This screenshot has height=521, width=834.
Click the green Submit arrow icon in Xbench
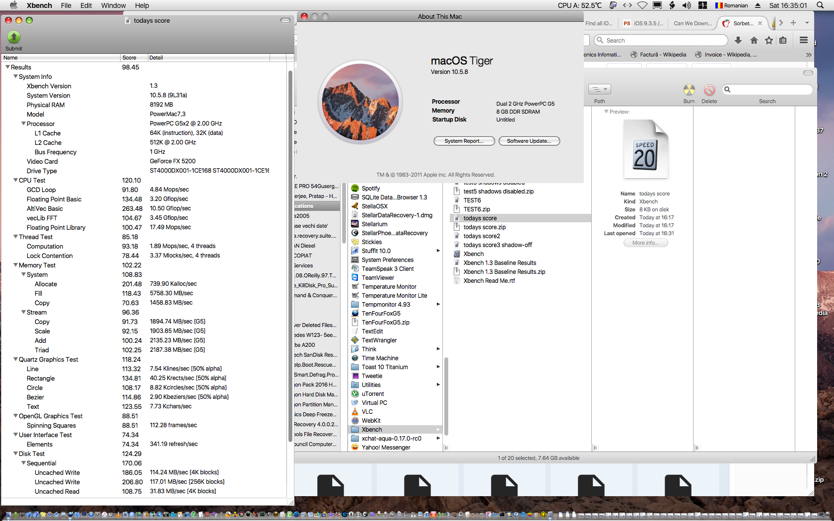(14, 37)
